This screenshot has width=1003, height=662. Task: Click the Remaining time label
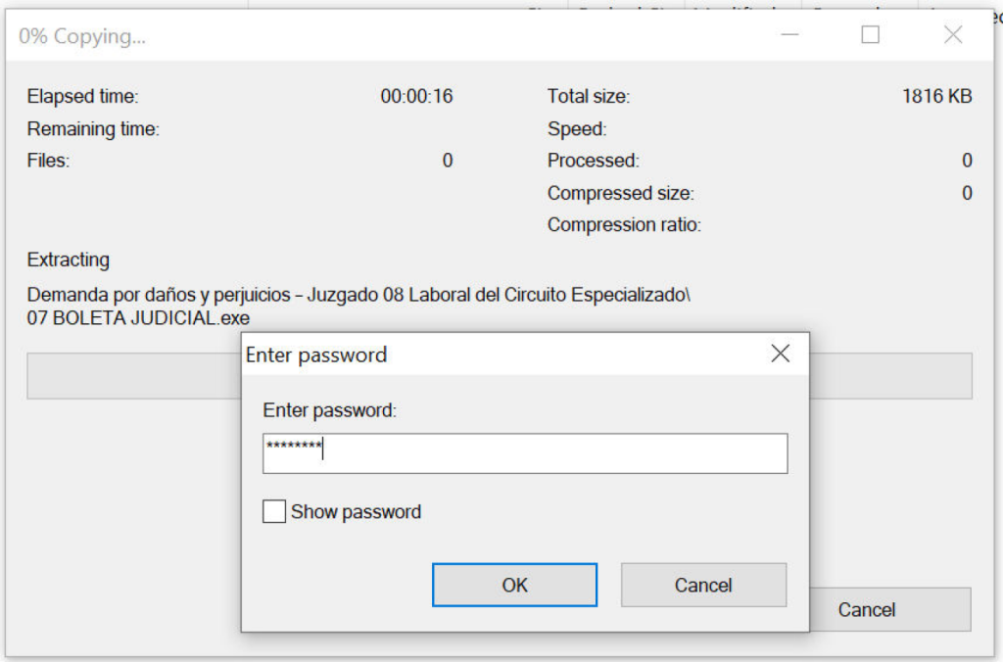tap(93, 128)
